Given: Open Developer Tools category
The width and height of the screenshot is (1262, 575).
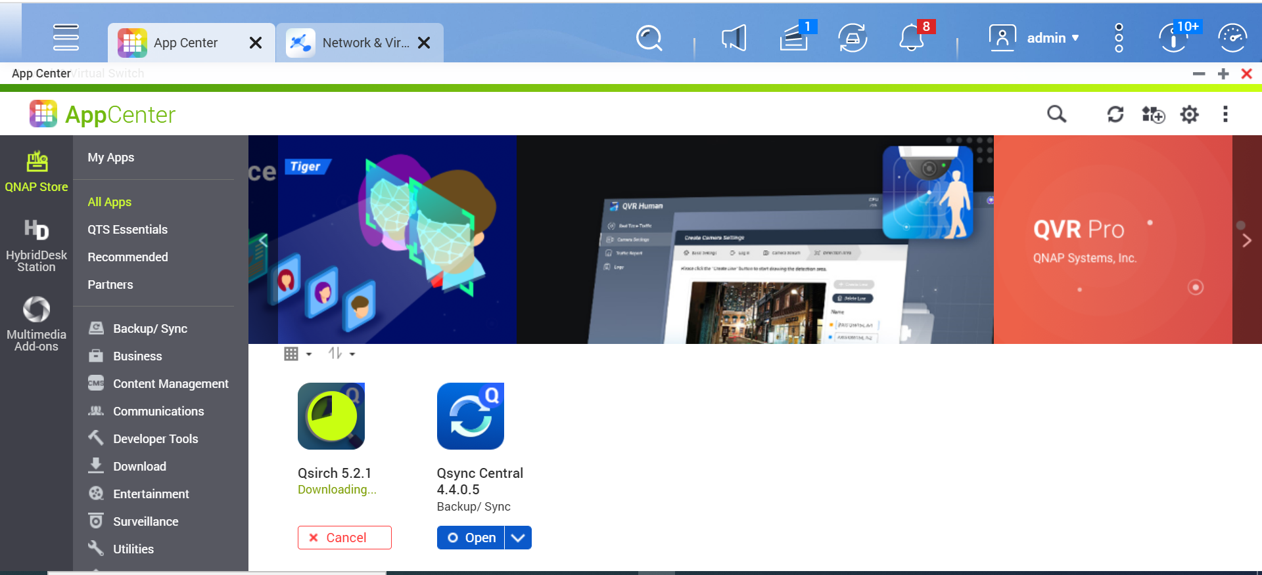Looking at the screenshot, I should [x=143, y=438].
